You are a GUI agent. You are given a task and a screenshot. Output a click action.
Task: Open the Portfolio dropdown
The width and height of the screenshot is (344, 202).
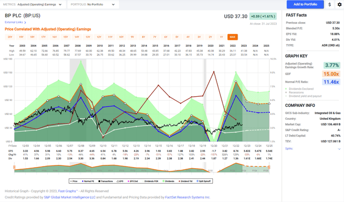(93, 4)
